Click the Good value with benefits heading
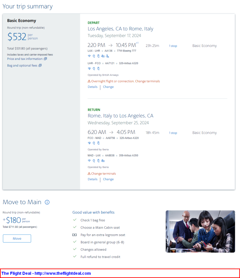 (x=93, y=212)
